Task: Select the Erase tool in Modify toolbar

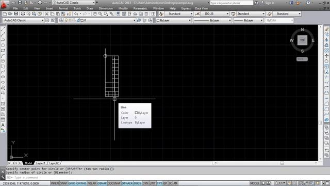Action: tap(326, 29)
